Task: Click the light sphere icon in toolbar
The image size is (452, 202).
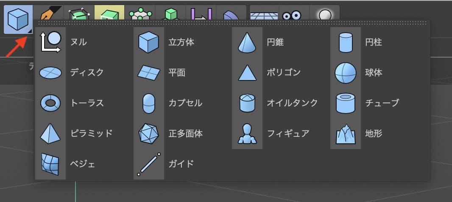Action: click(325, 15)
